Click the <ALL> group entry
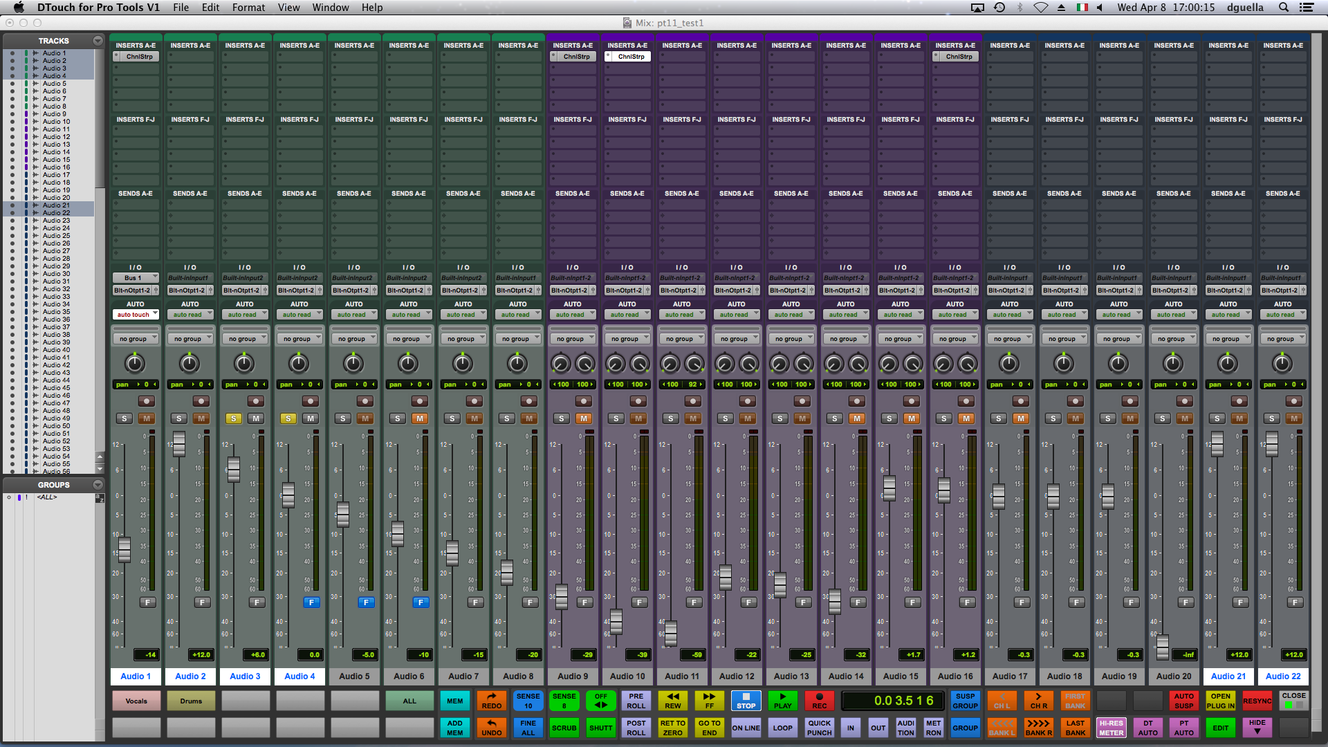1328x747 pixels. [x=47, y=497]
